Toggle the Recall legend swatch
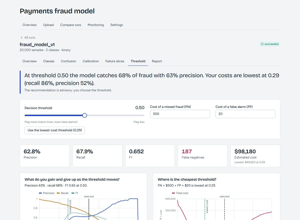Image resolution: width=300 pixels, height=220 pixels. pyautogui.click(x=58, y=193)
